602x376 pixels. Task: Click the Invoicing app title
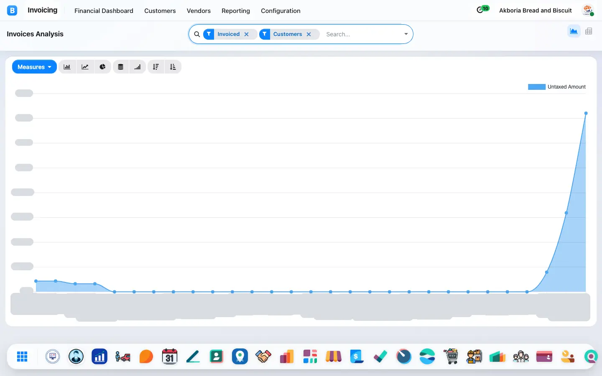pyautogui.click(x=43, y=10)
